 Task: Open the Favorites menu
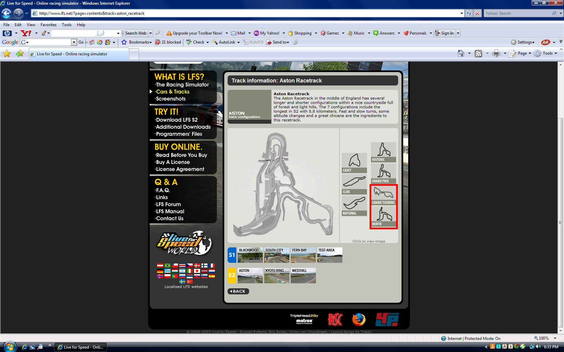48,25
